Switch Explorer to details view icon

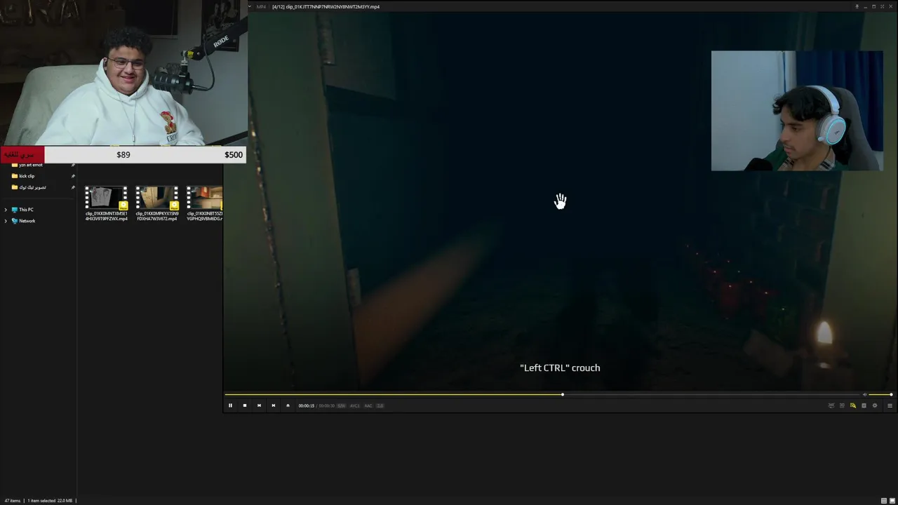pos(883,501)
